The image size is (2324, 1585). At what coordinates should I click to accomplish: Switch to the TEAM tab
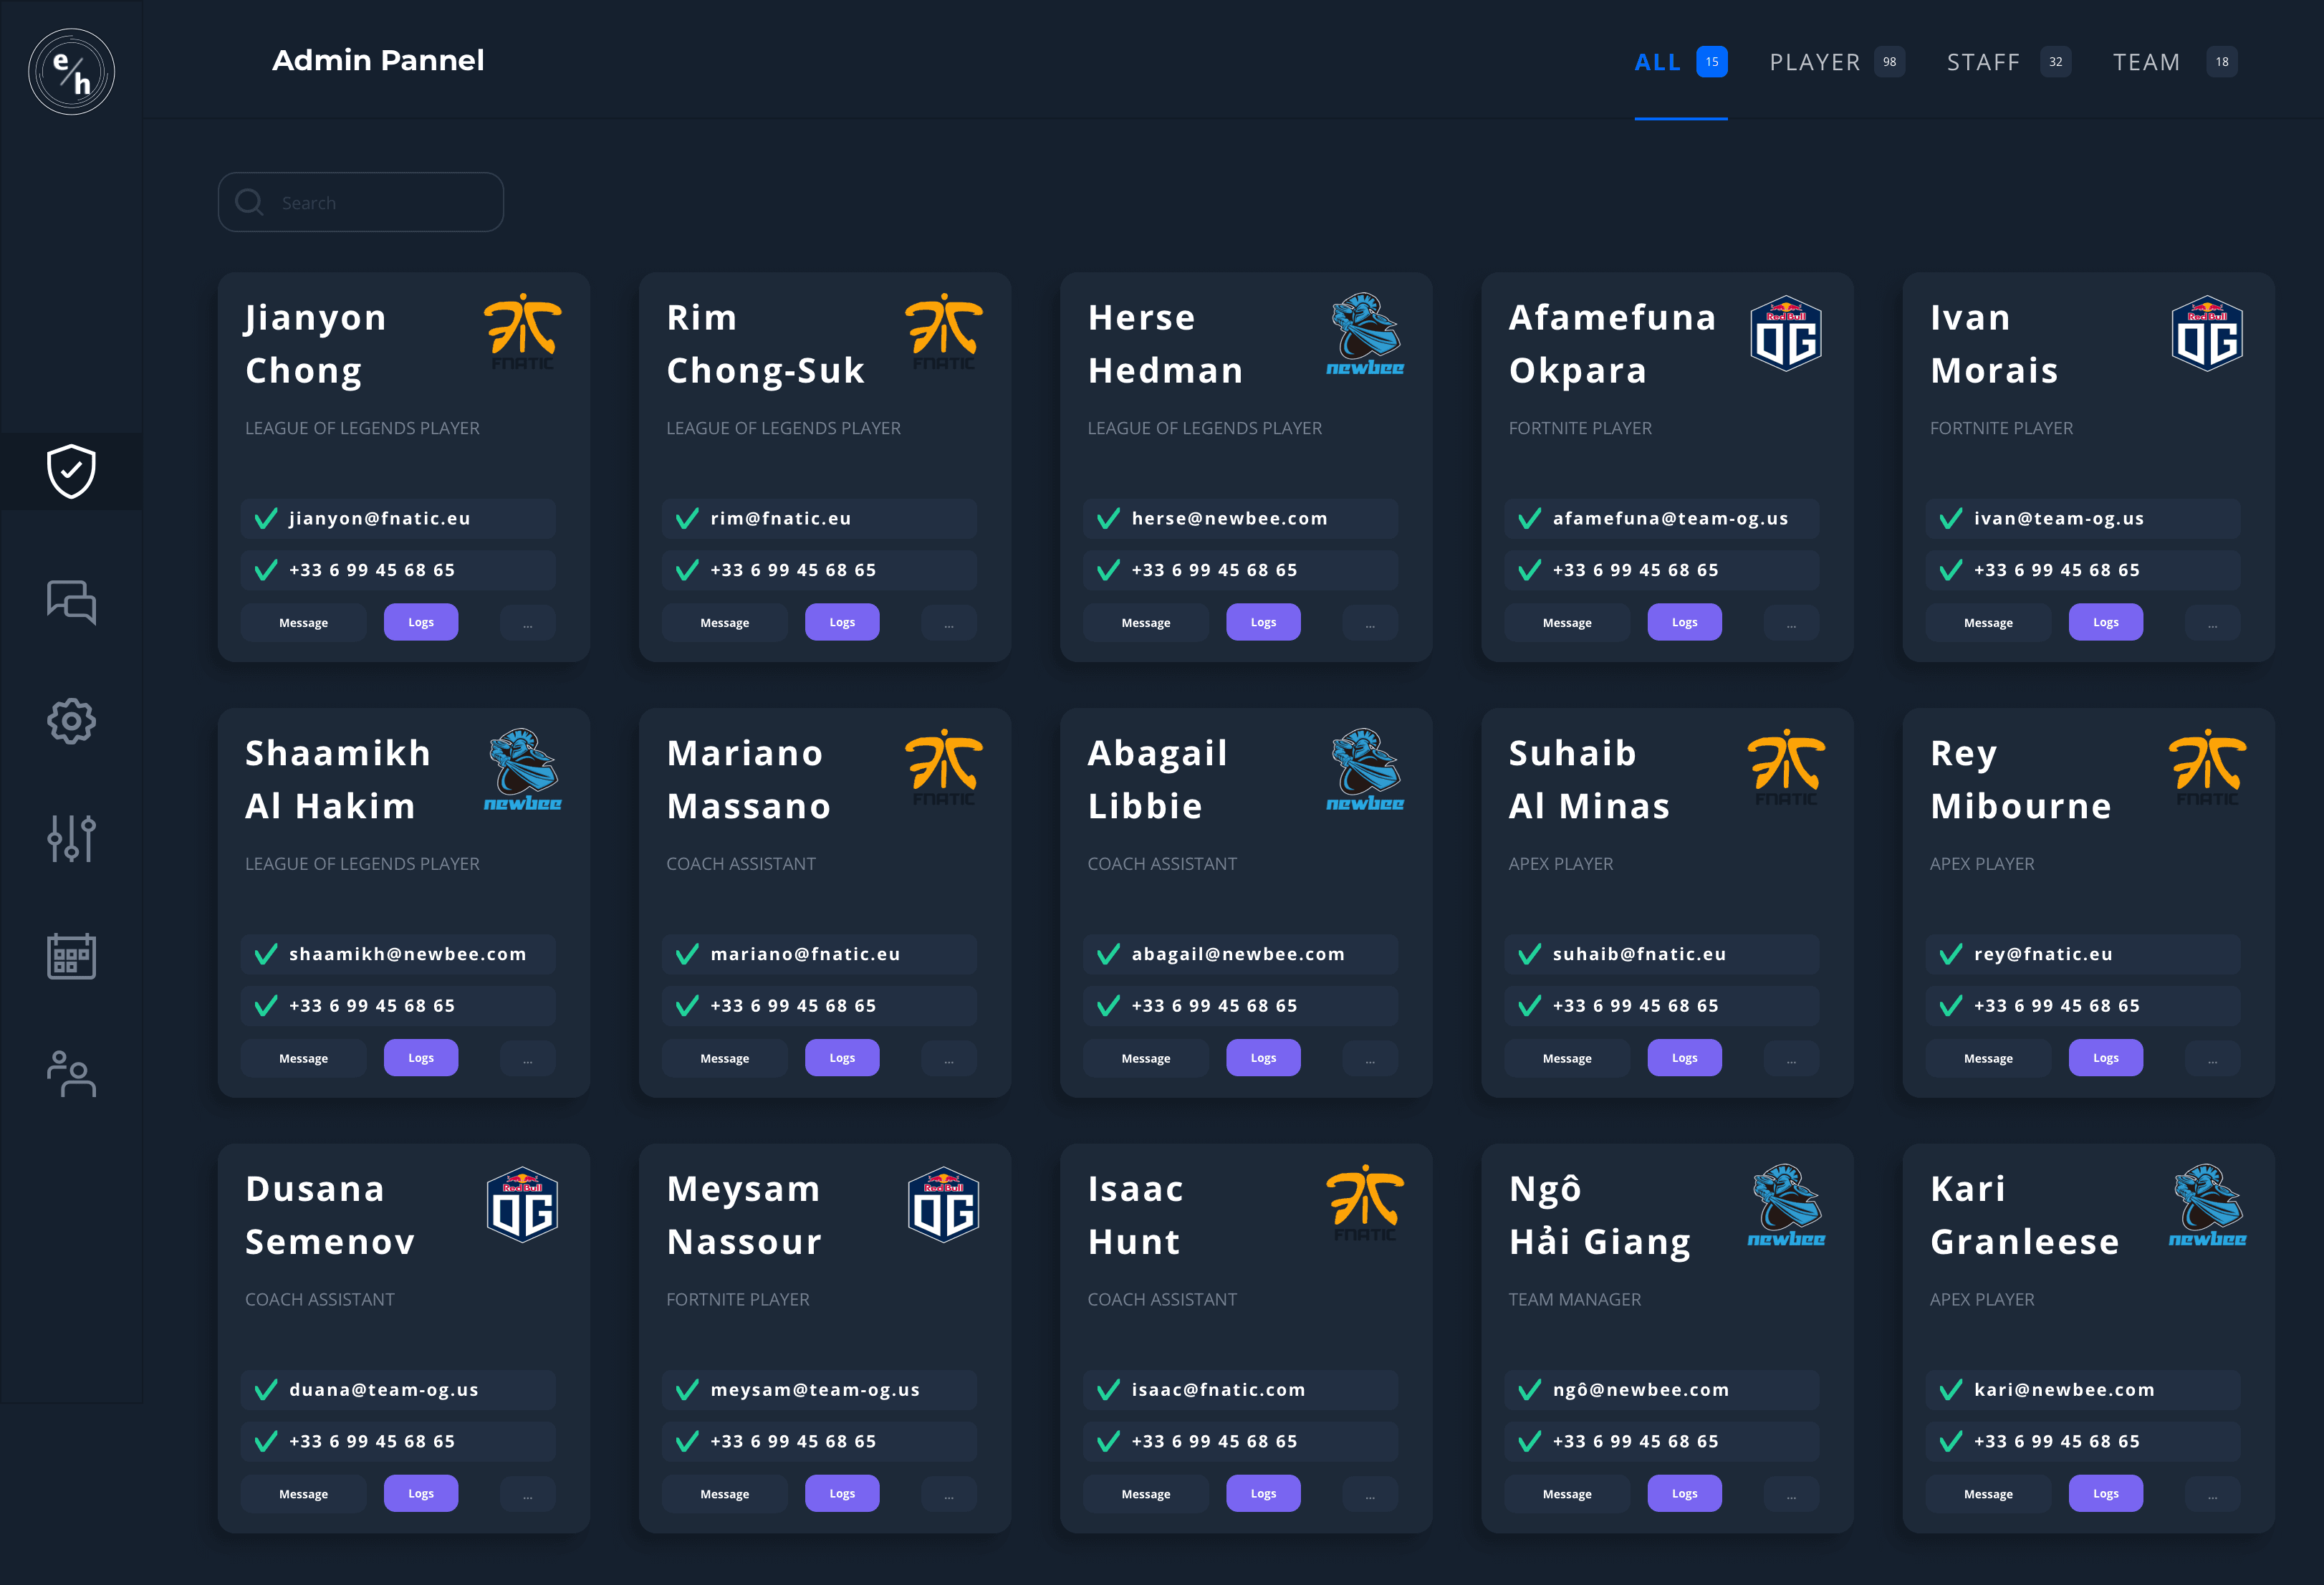tap(2147, 61)
